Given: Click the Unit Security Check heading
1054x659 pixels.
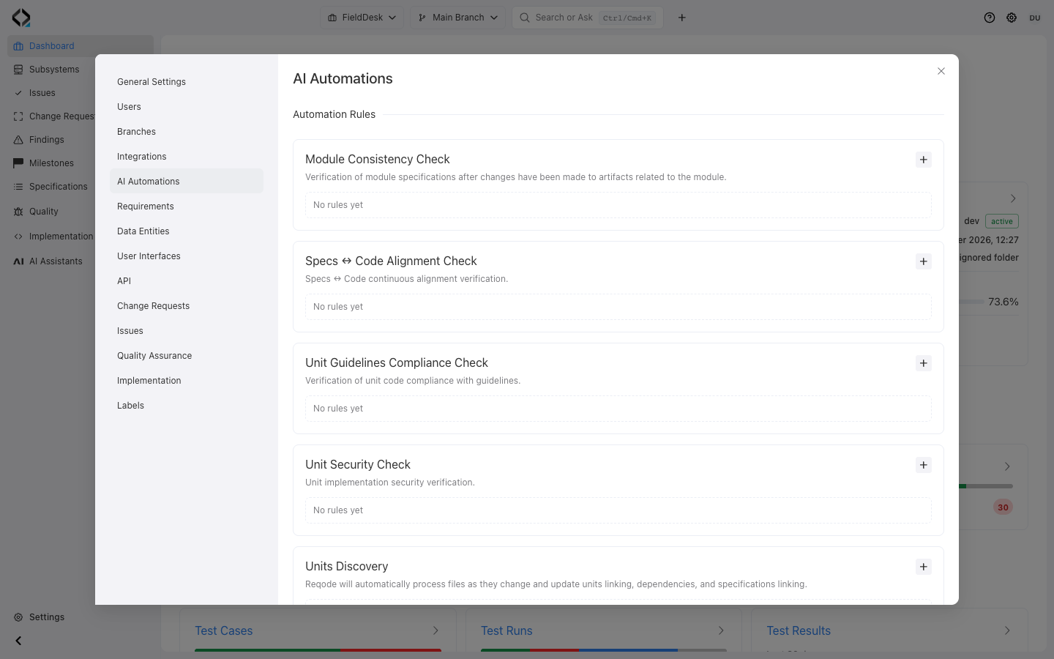Looking at the screenshot, I should [x=358, y=465].
